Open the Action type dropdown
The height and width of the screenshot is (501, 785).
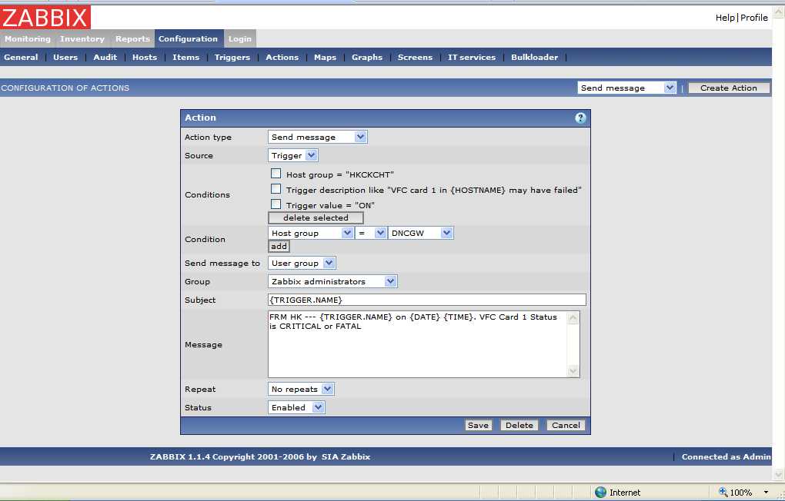click(x=317, y=137)
